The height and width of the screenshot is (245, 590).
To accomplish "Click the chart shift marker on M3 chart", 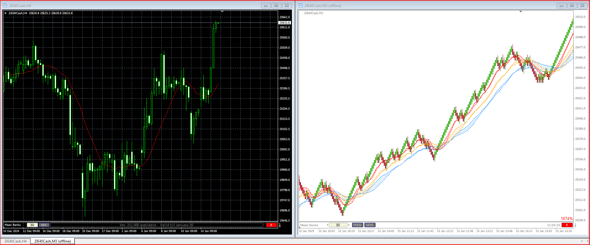I will 521,12.
